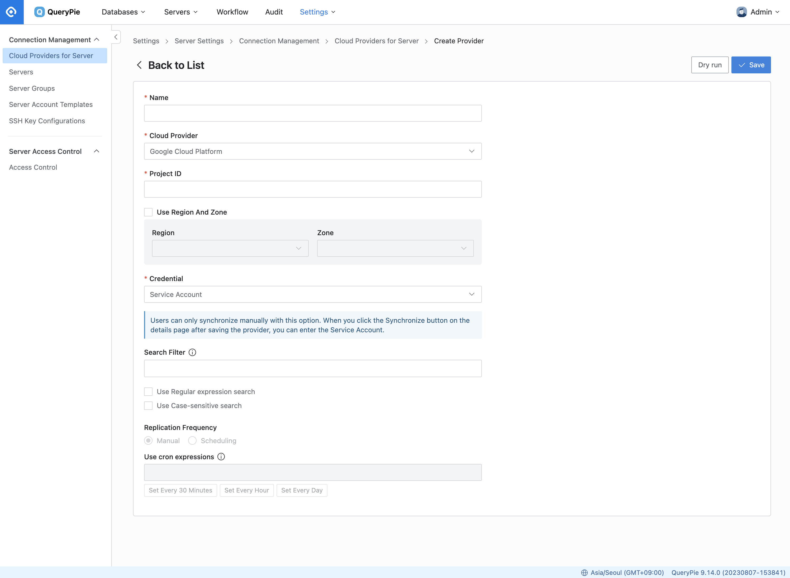Click the Asia/Seoul timezone text
The width and height of the screenshot is (790, 578).
tap(627, 572)
